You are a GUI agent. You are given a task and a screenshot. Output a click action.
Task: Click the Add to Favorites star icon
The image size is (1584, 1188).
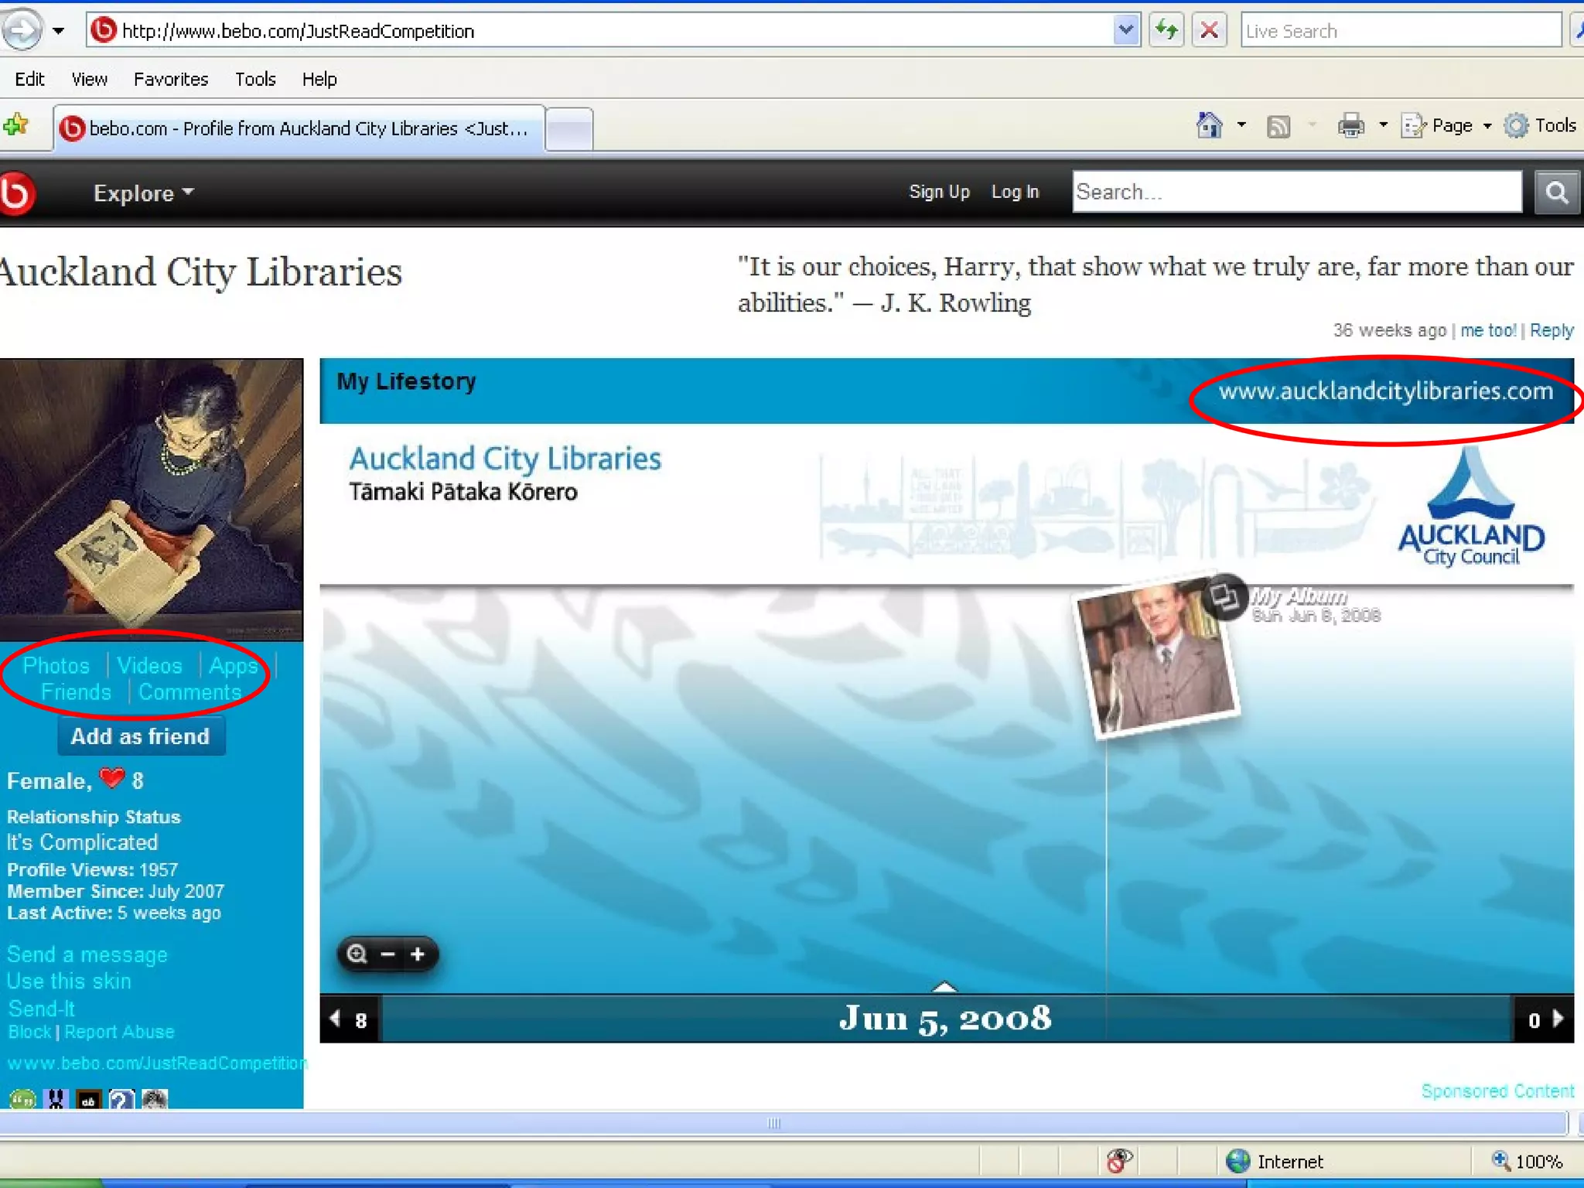point(15,125)
